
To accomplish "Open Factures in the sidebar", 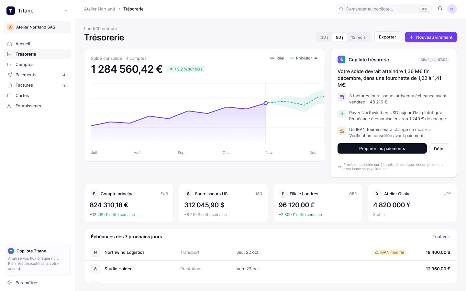I will [37, 85].
